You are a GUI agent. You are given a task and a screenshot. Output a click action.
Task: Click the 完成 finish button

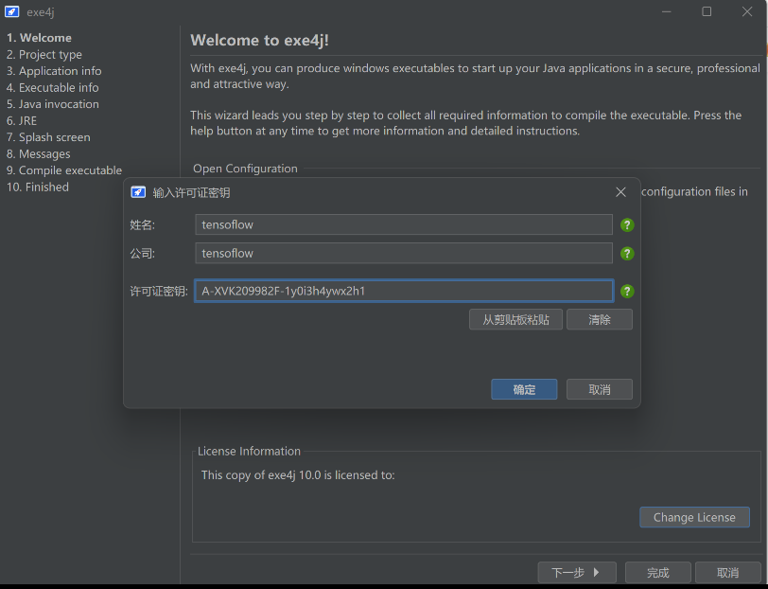point(658,573)
